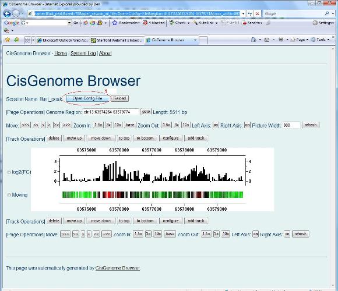This screenshot has height=291, width=338.
Task: Expand the address bar dropdown arrow
Action: (x=243, y=14)
